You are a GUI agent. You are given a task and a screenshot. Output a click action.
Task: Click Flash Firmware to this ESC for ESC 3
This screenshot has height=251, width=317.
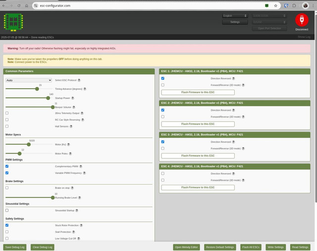(x=198, y=156)
